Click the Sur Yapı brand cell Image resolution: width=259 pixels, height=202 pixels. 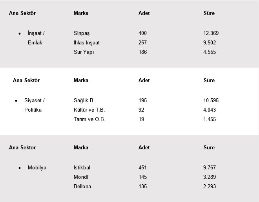click(84, 52)
